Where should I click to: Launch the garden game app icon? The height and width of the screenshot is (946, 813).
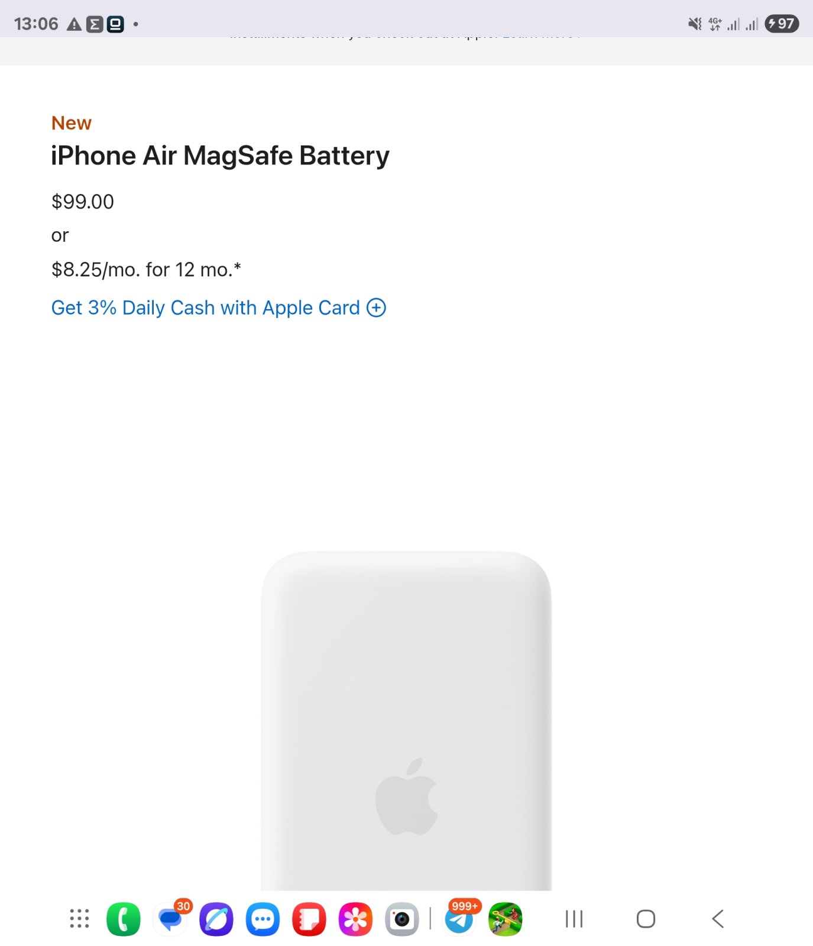[506, 919]
